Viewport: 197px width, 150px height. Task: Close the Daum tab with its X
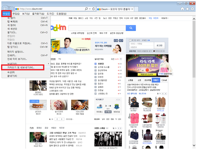tap(132, 9)
